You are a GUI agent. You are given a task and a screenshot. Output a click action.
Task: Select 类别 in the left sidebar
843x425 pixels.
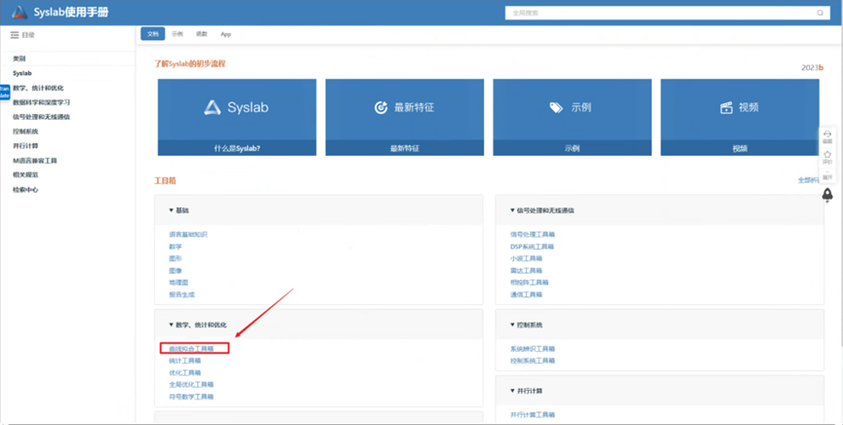20,58
